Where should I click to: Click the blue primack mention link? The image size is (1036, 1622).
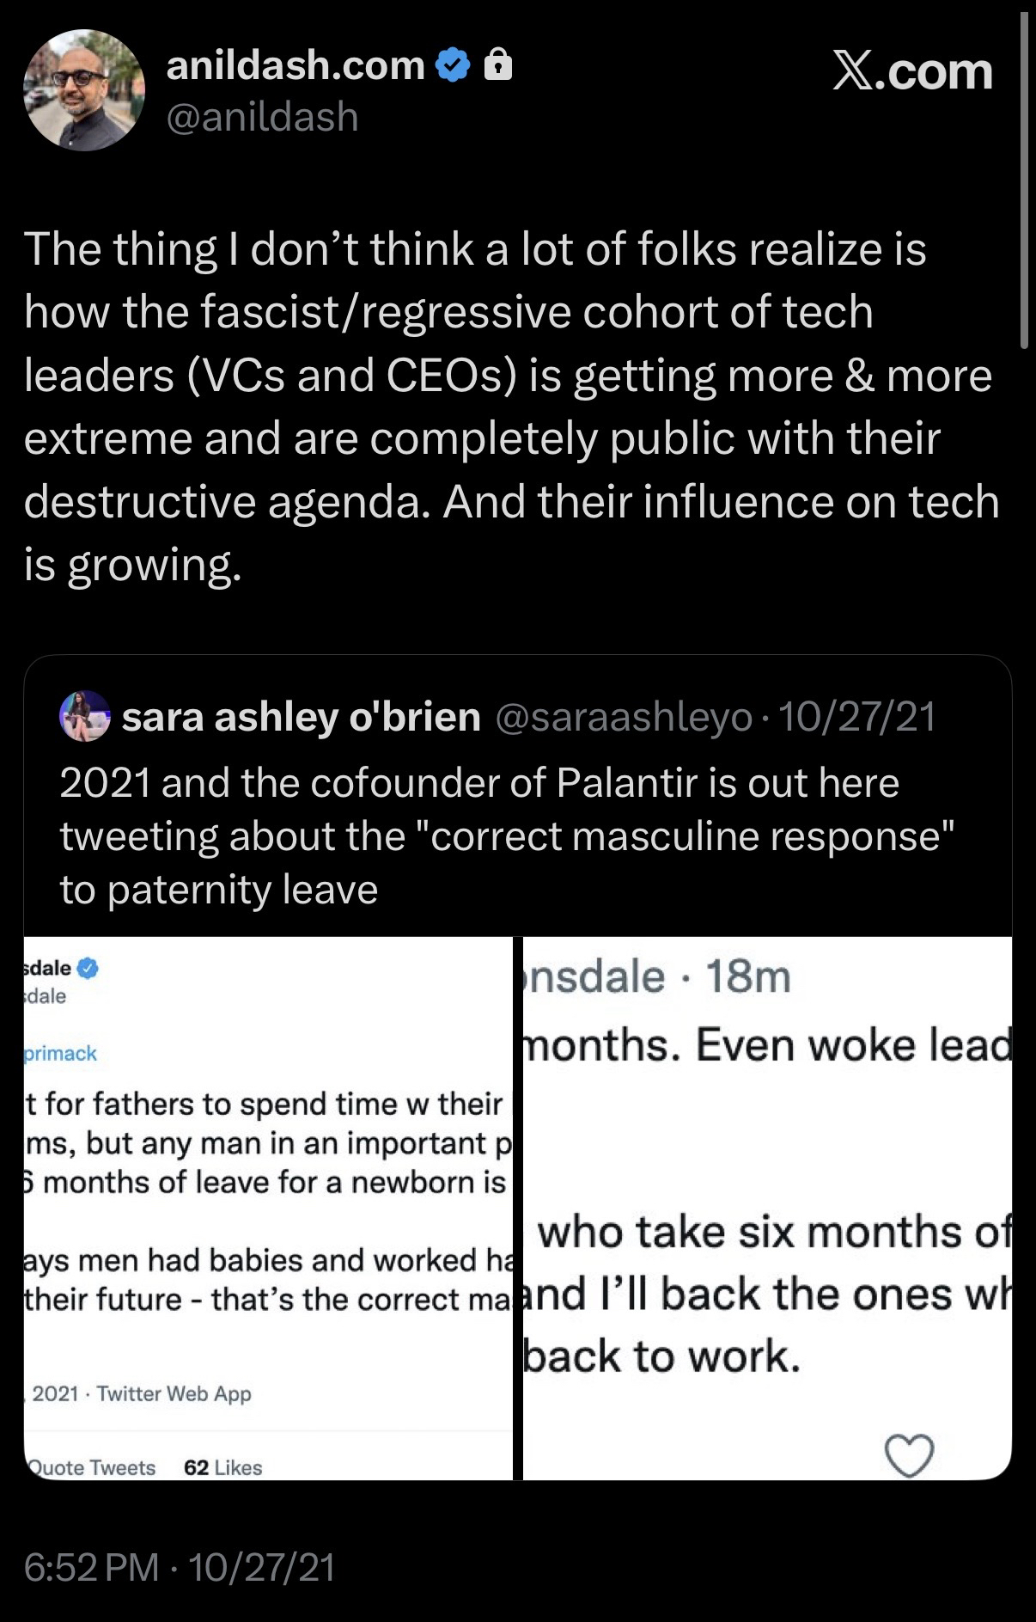60,1053
